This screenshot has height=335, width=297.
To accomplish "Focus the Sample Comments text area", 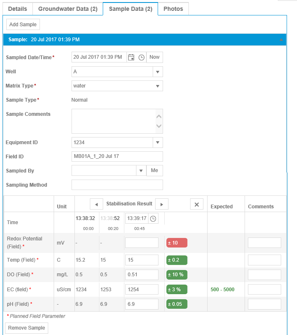I will [x=117, y=121].
